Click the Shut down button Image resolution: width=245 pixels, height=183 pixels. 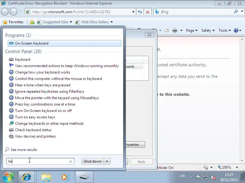92,161
